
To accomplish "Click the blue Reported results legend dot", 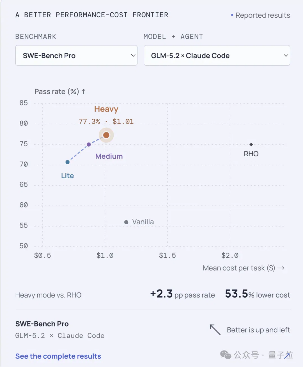I will (232, 15).
